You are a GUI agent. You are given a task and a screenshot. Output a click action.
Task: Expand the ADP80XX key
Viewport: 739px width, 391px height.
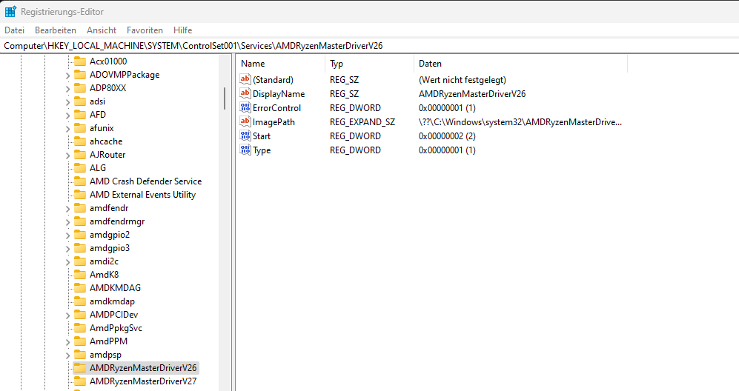[67, 89]
